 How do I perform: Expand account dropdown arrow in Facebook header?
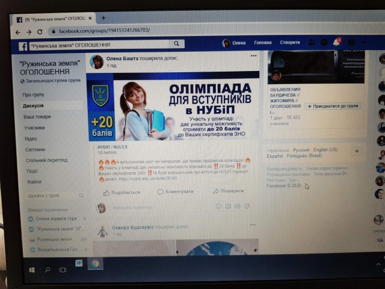363,42
